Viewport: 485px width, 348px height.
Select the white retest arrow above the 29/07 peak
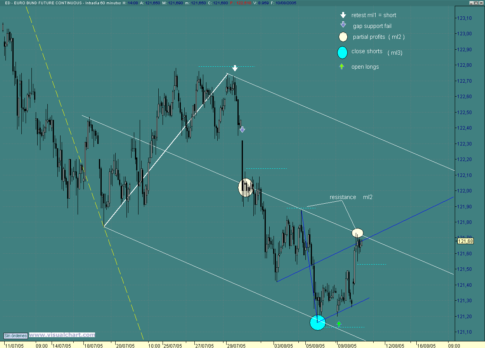[x=235, y=69]
